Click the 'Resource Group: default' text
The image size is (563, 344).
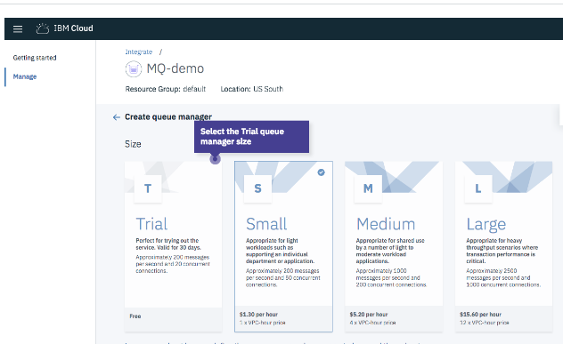[166, 89]
